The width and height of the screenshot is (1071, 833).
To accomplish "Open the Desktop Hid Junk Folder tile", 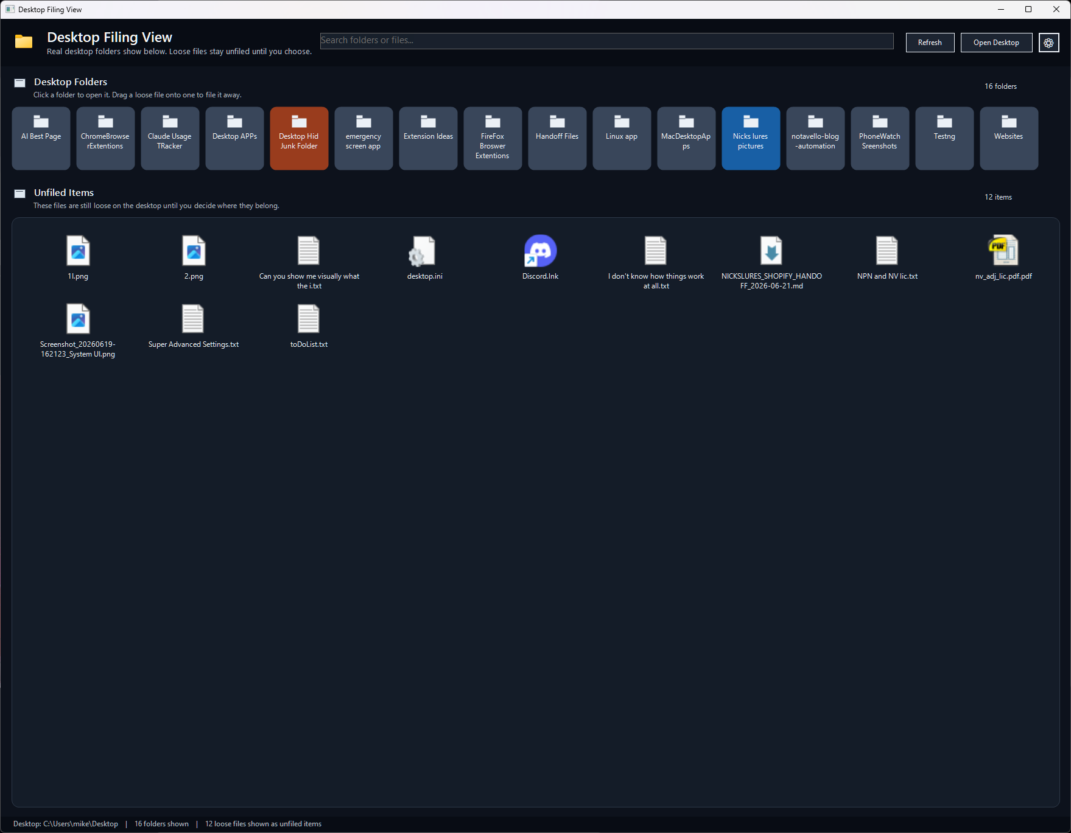I will [299, 138].
